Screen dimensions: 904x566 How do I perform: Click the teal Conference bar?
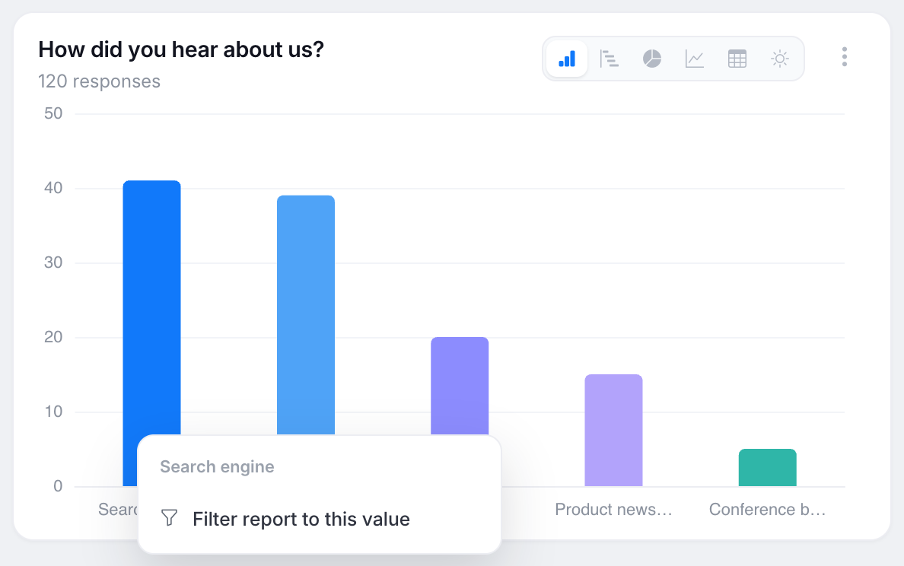point(767,467)
